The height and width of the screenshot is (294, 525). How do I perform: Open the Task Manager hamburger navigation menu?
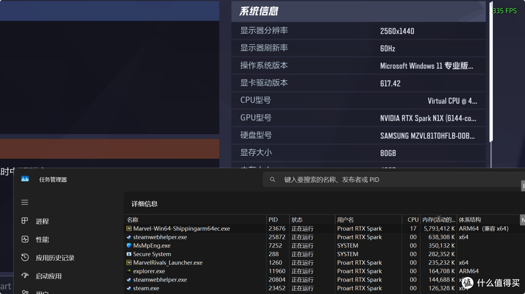(x=25, y=202)
